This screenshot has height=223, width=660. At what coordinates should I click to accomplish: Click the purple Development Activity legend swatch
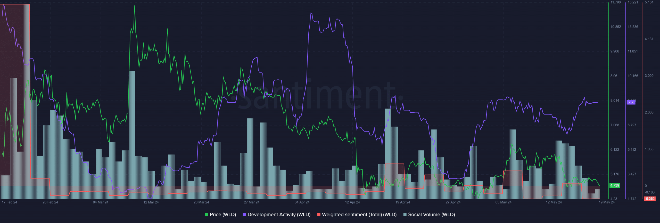[244, 215]
